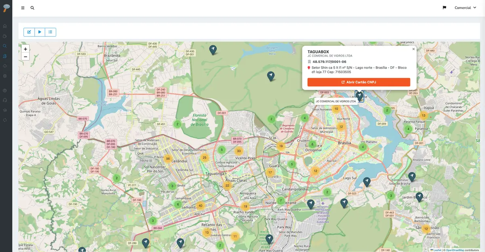Click the help question mark sidebar icon

pyautogui.click(x=5, y=90)
